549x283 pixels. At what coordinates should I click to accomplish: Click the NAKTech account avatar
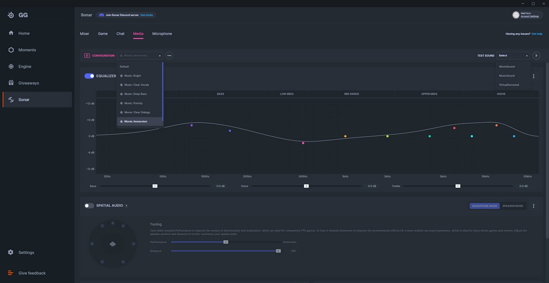click(x=516, y=15)
